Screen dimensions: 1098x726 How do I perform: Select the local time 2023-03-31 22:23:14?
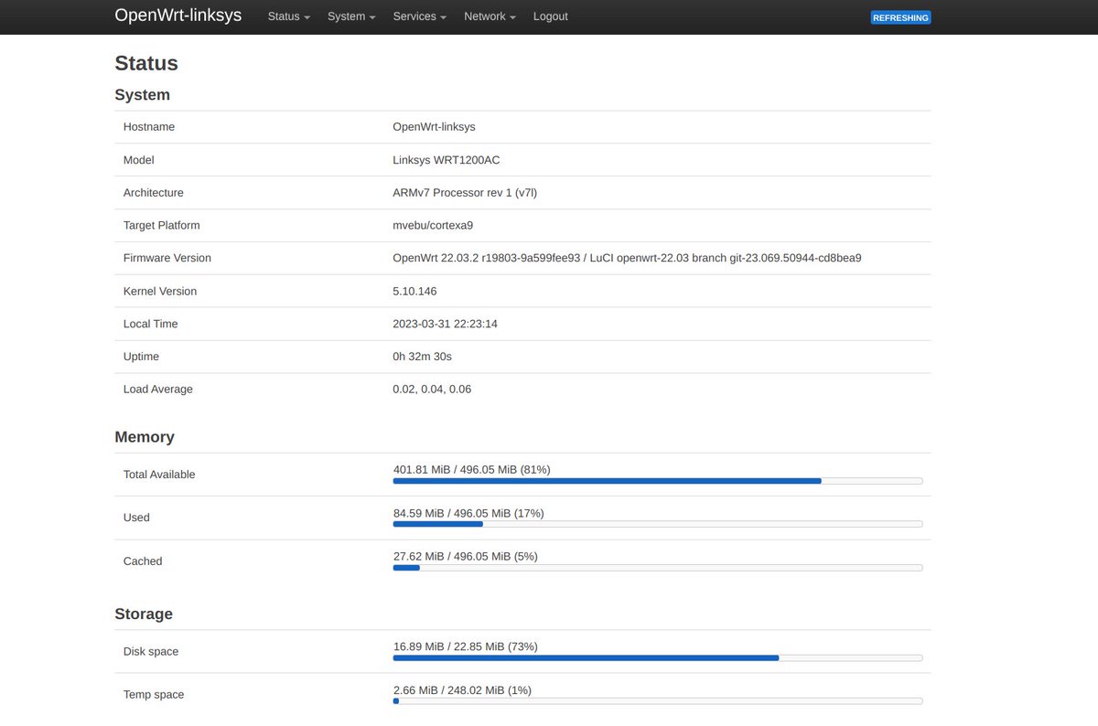point(445,324)
